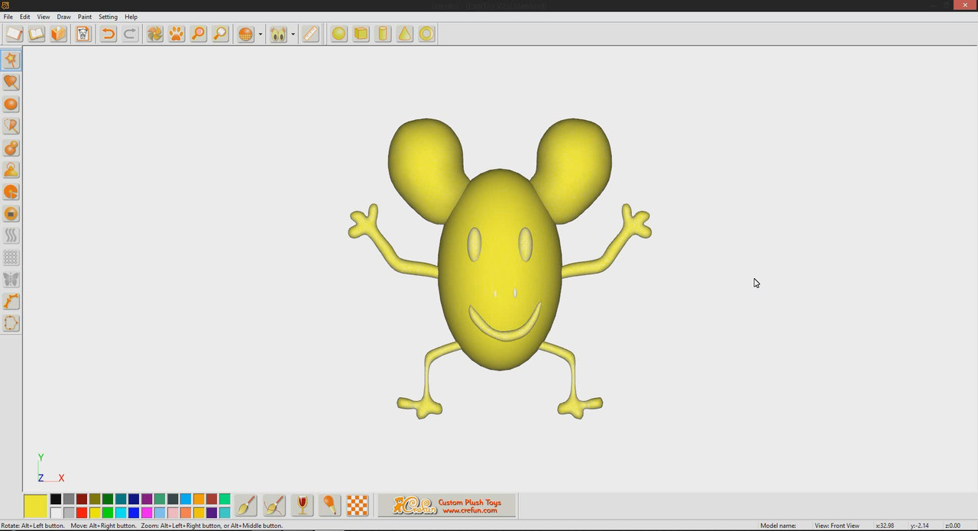
Task: Select the orange bone tool
Action: (x=11, y=302)
